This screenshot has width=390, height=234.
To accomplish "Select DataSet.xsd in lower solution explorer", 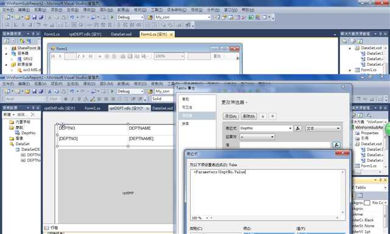I will 371,144.
